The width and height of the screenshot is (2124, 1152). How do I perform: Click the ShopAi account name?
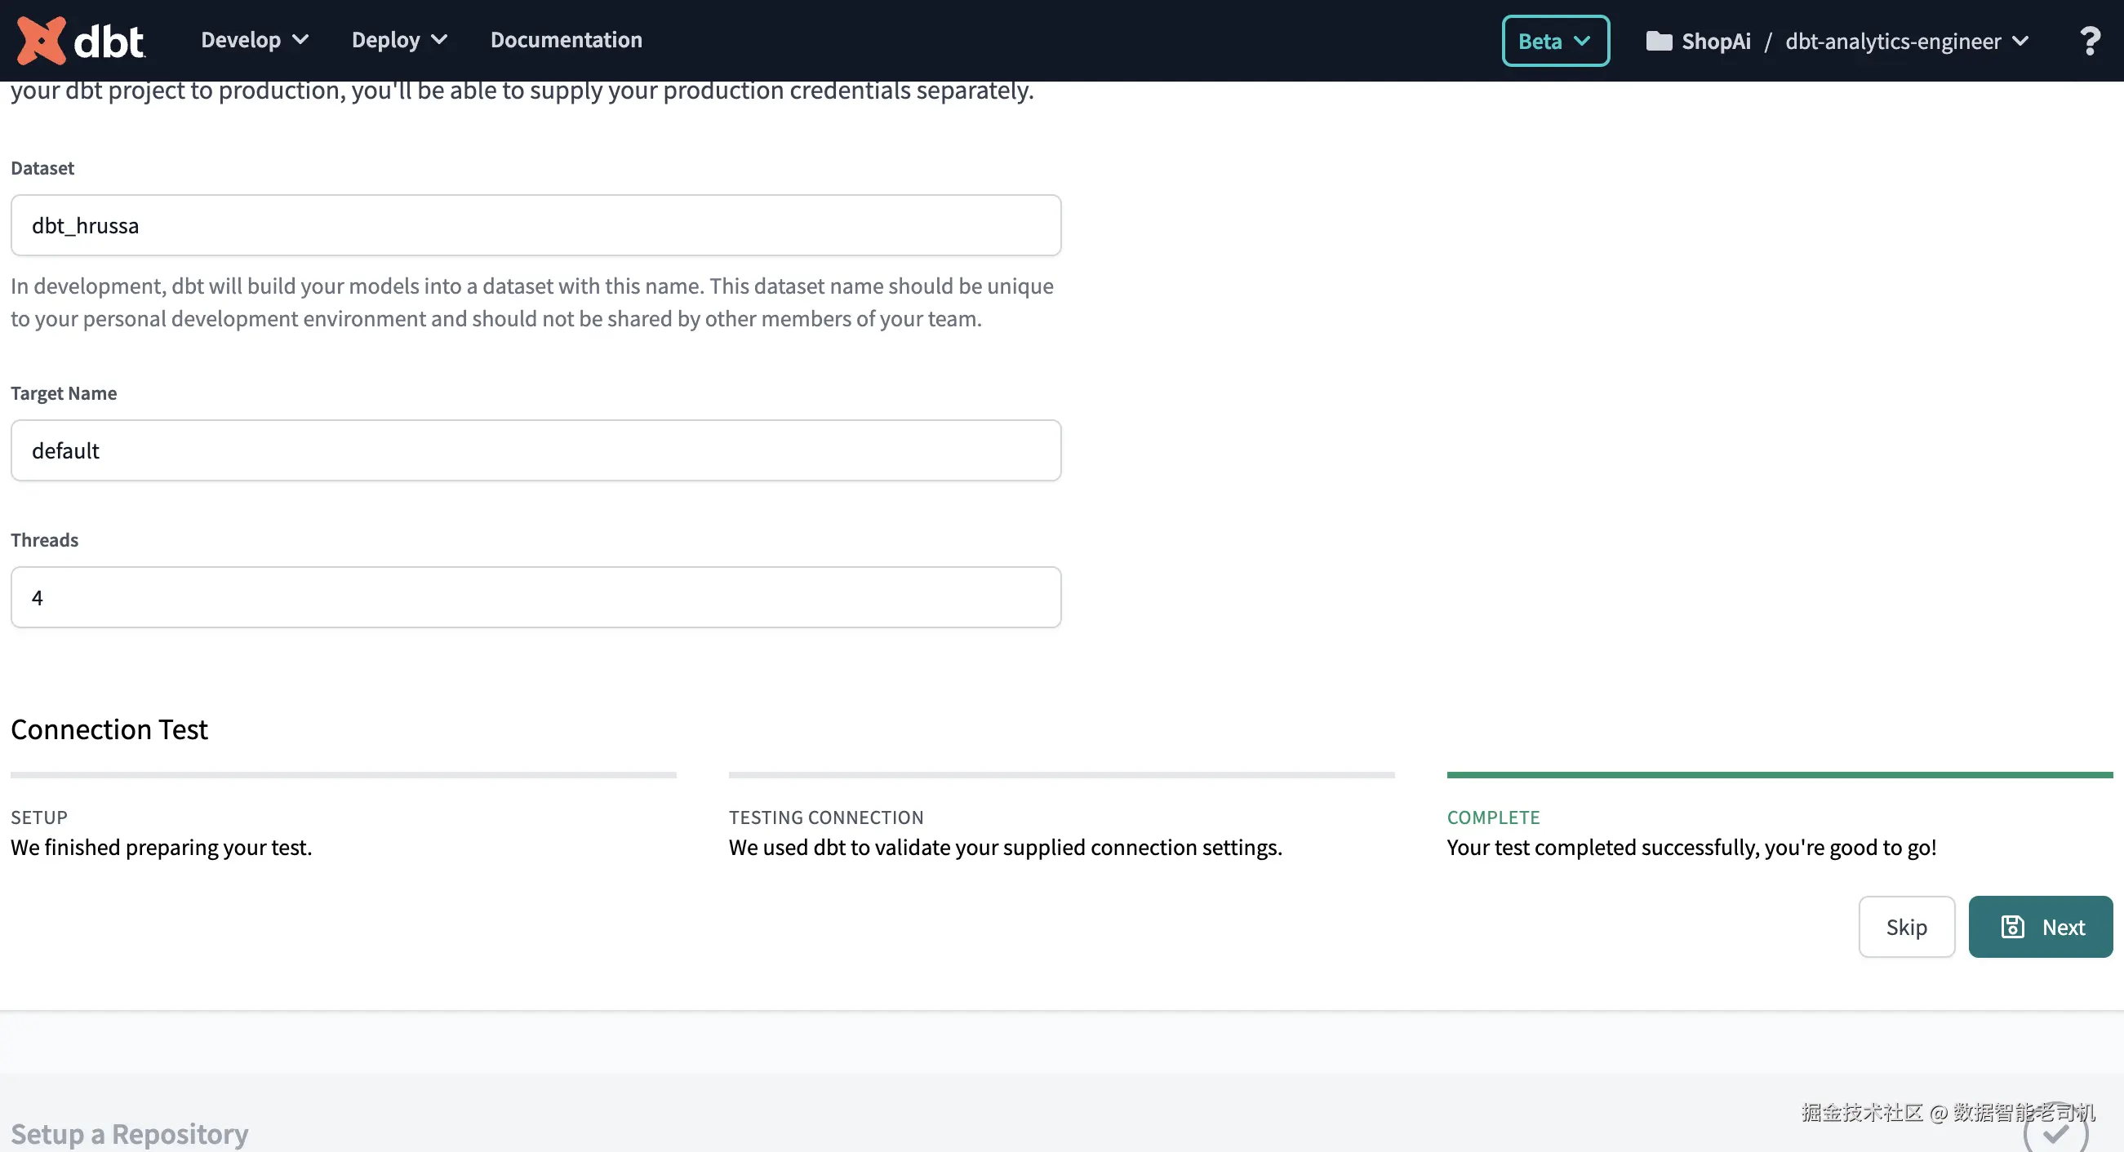click(x=1716, y=42)
